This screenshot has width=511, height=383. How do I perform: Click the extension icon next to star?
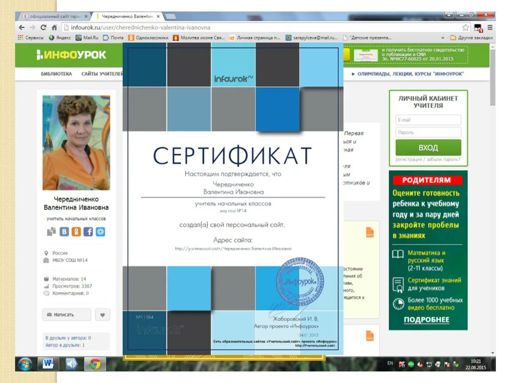coord(478,28)
